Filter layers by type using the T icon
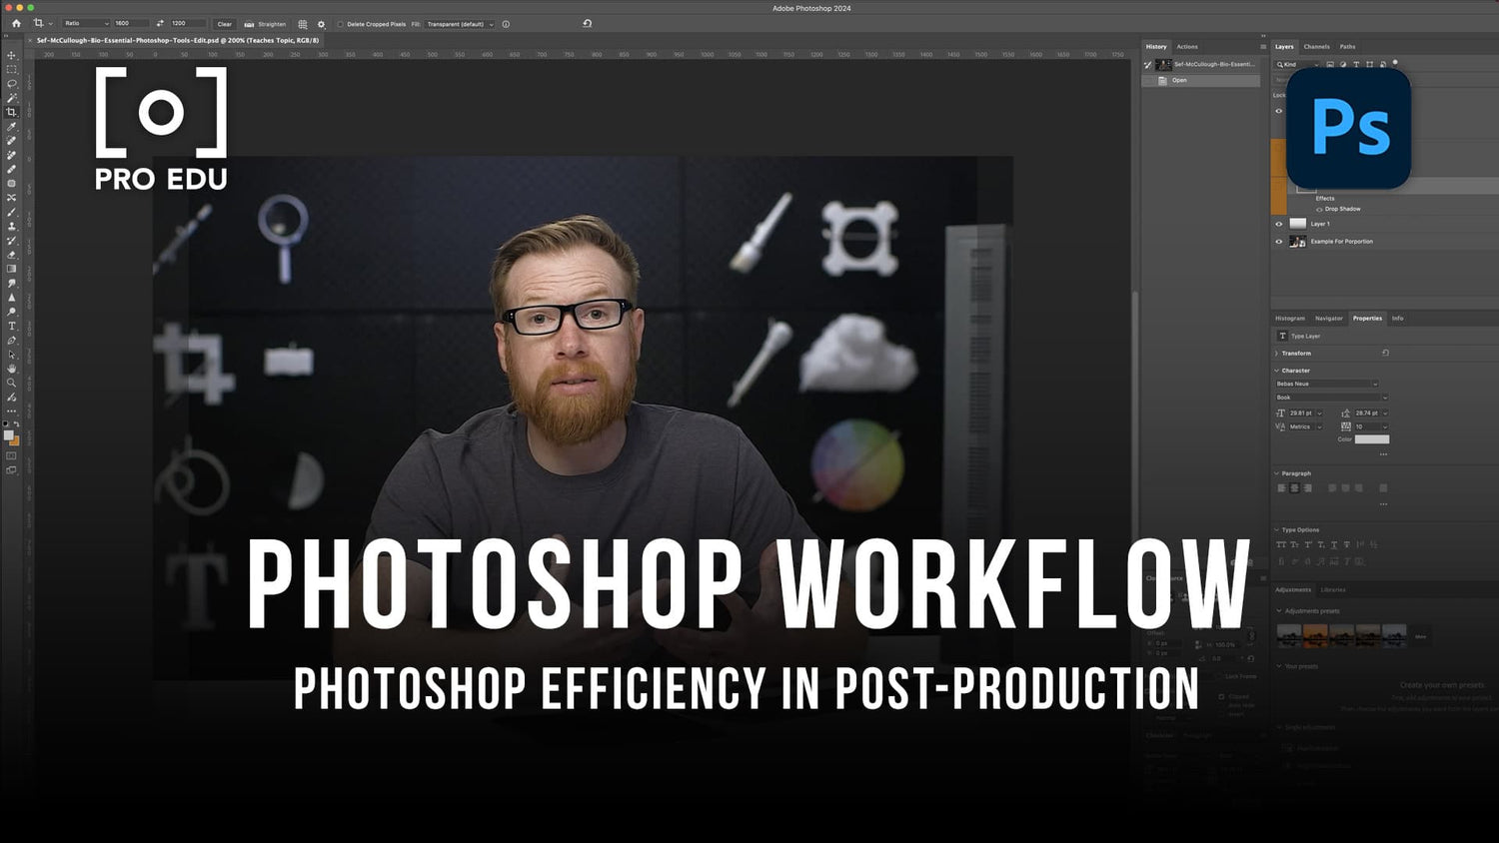The height and width of the screenshot is (843, 1499). coord(1355,64)
